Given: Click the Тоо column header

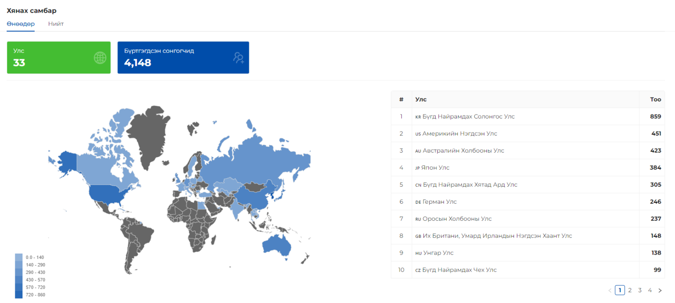Looking at the screenshot, I should coord(655,100).
